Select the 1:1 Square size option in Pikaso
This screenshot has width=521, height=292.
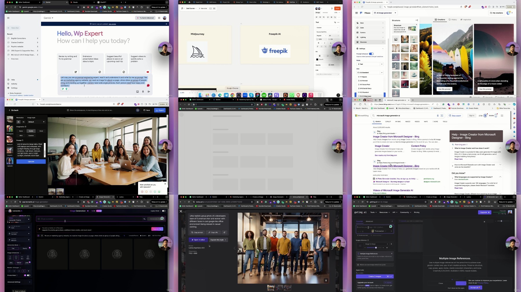pyautogui.click(x=370, y=77)
